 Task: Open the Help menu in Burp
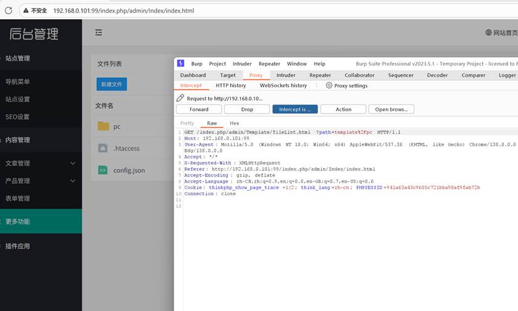[319, 64]
